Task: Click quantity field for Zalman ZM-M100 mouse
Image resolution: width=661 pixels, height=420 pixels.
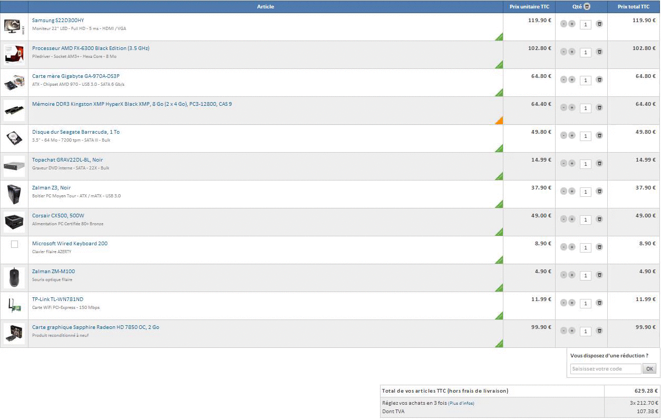Action: point(585,275)
